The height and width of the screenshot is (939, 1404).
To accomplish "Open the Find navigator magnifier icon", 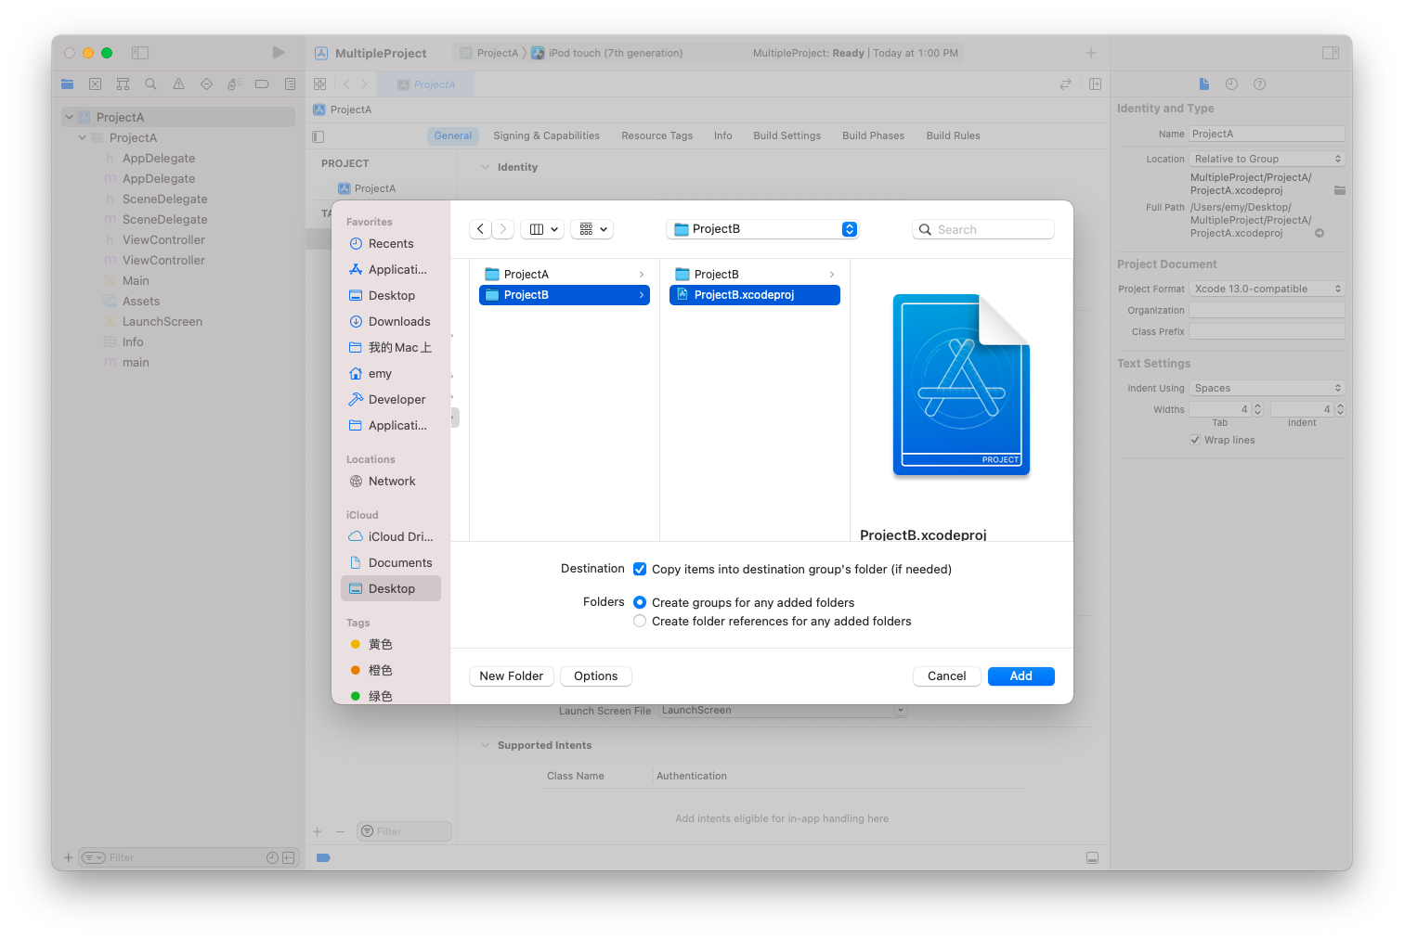I will [150, 84].
